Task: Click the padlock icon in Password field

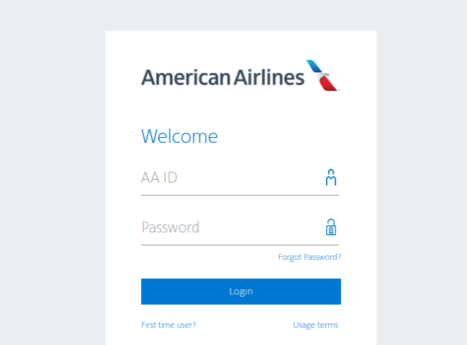Action: click(331, 227)
